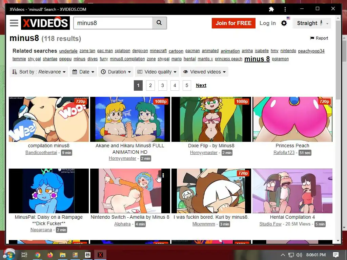The width and height of the screenshot is (347, 260).
Task: Click the search text field
Action: point(113,23)
